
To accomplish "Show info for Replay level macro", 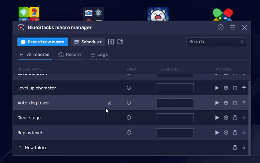I will pyautogui.click(x=129, y=132).
